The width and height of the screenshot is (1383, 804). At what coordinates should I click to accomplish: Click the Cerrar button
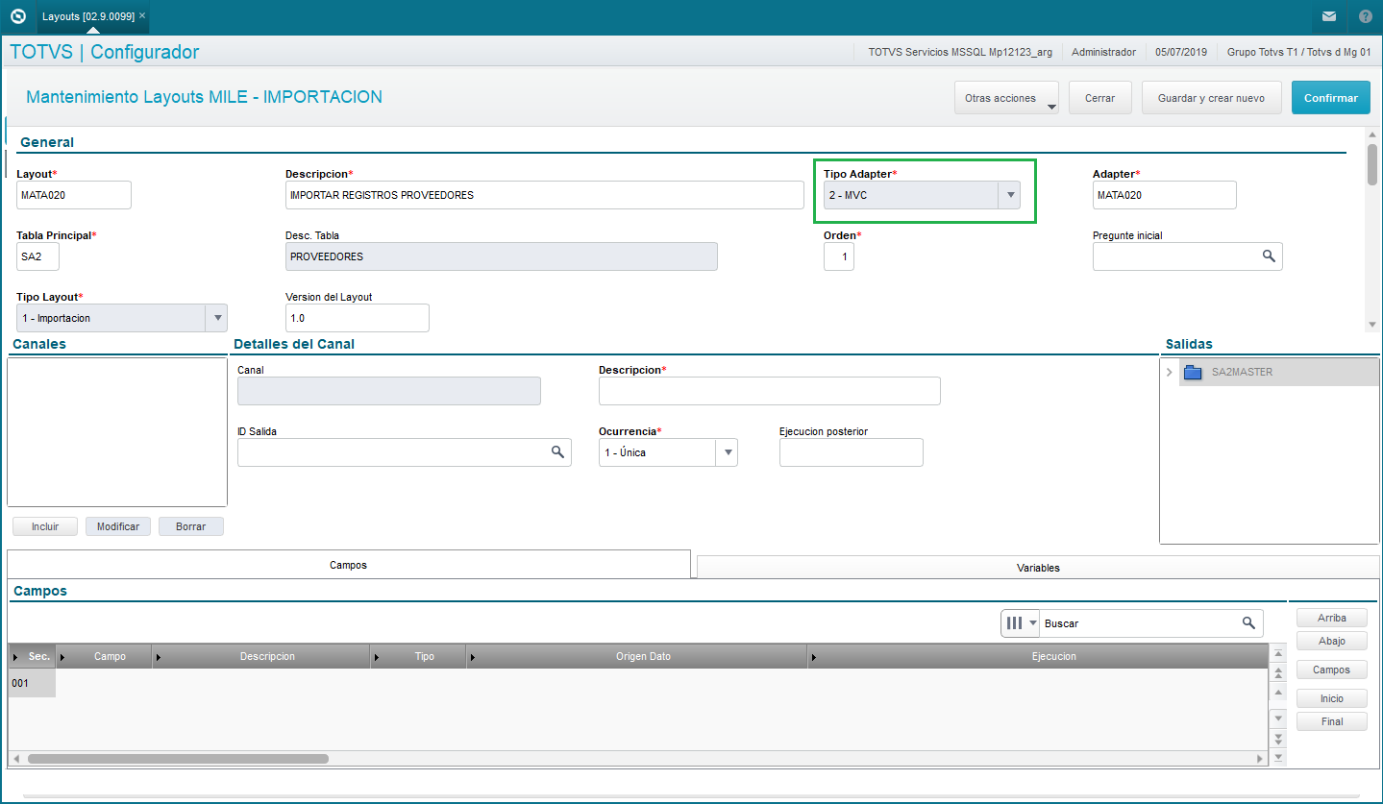1100,98
